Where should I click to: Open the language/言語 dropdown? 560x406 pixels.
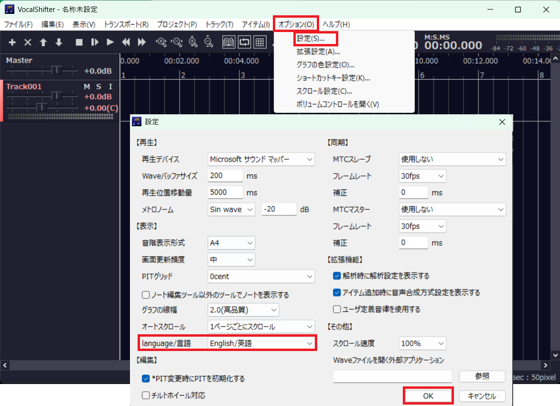click(x=261, y=343)
